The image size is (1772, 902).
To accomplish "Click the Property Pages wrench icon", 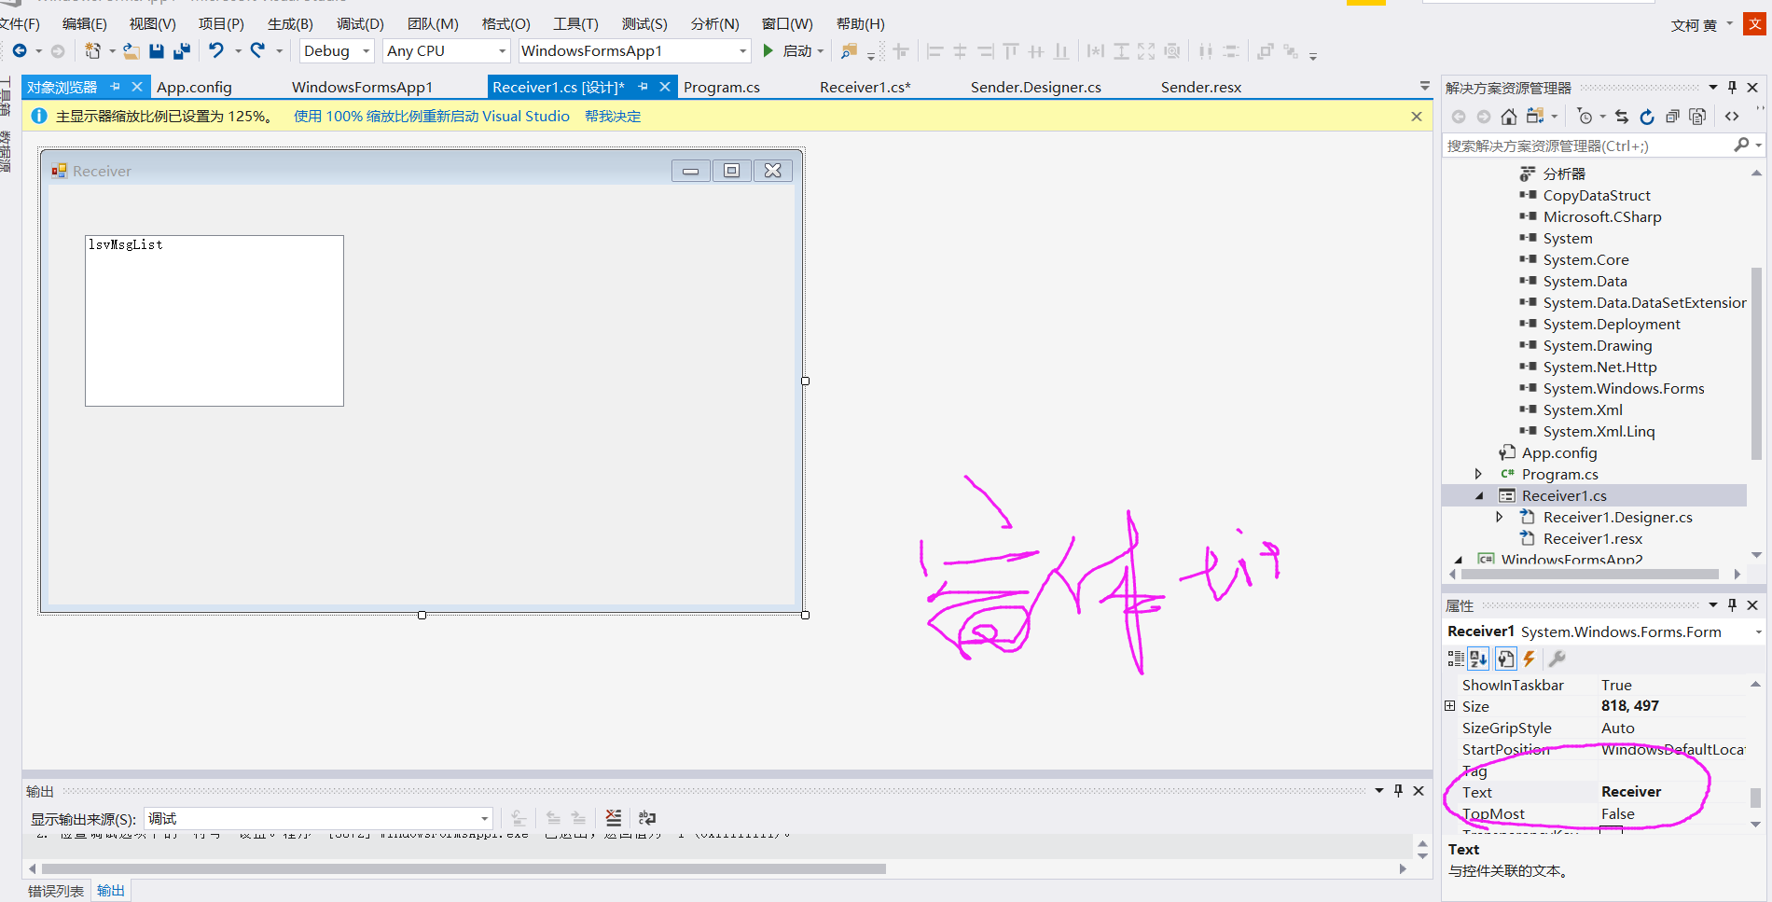I will [1557, 659].
